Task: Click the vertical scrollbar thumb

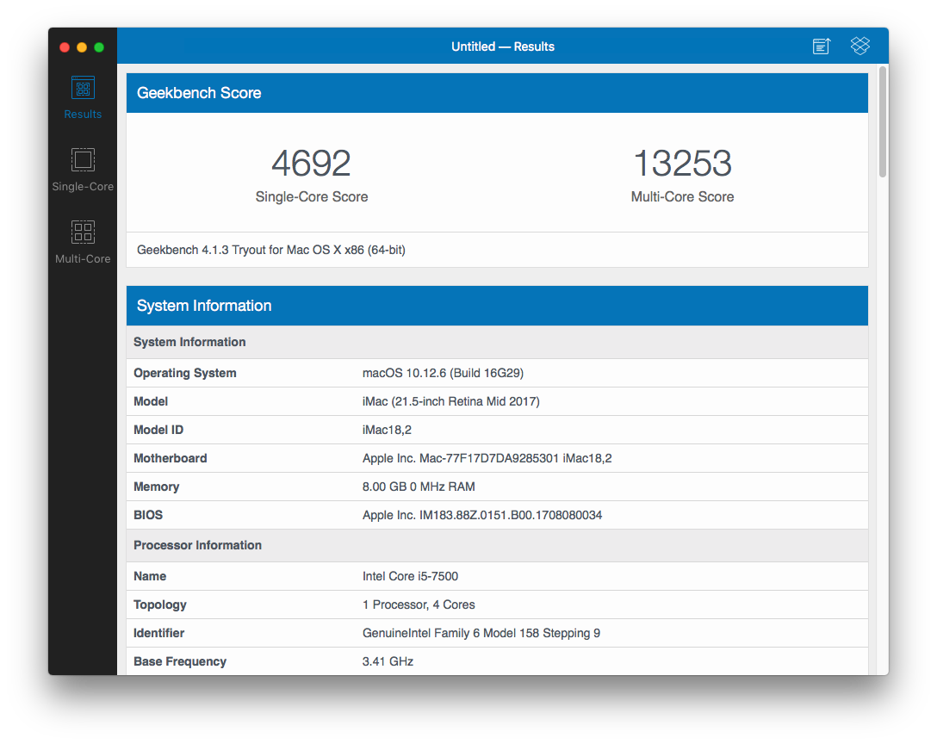Action: (882, 122)
